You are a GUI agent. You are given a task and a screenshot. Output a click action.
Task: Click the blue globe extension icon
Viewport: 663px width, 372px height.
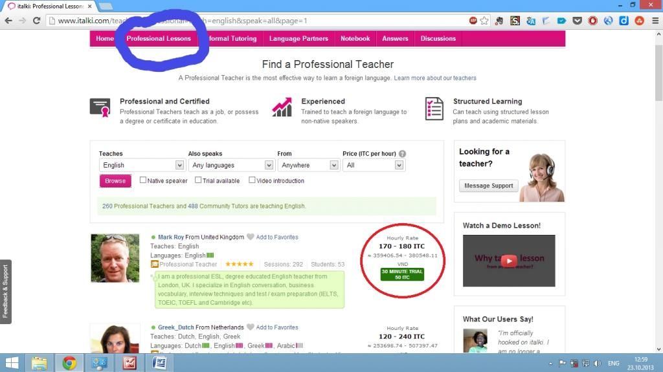coord(608,21)
